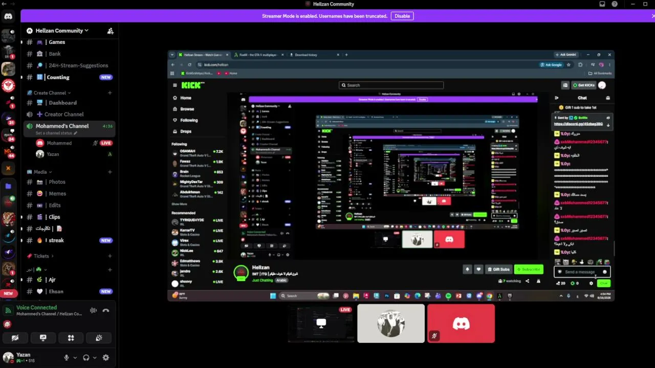
Task: Open Kick Browse in the streamed sidebar
Action: point(187,109)
